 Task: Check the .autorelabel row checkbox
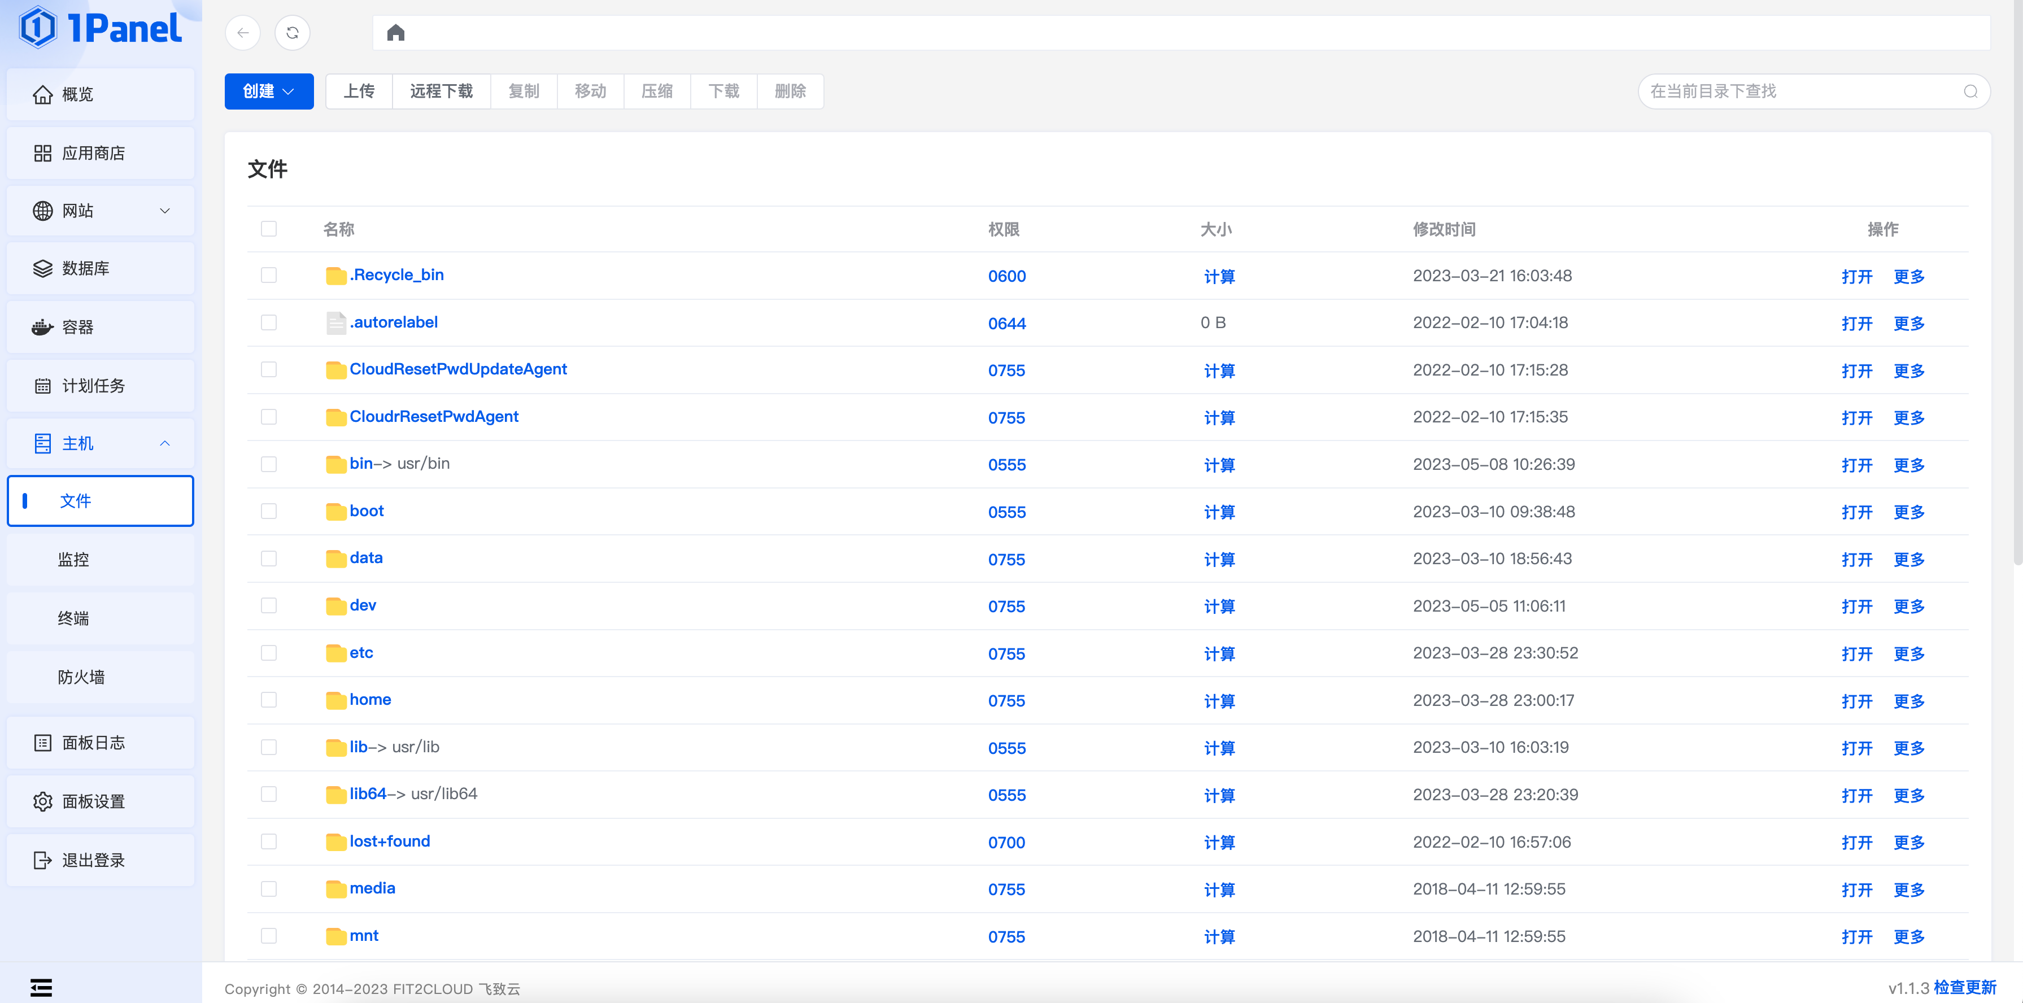coord(269,322)
